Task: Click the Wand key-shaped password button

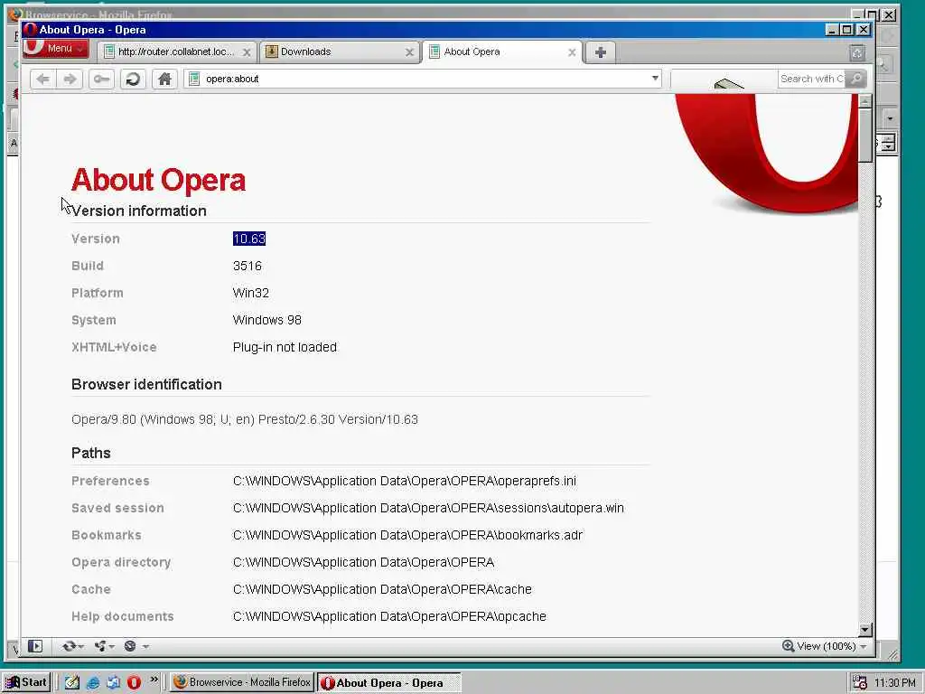Action: (101, 79)
